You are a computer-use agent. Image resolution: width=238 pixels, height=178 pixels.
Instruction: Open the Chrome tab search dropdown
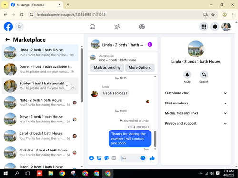coord(5,5)
